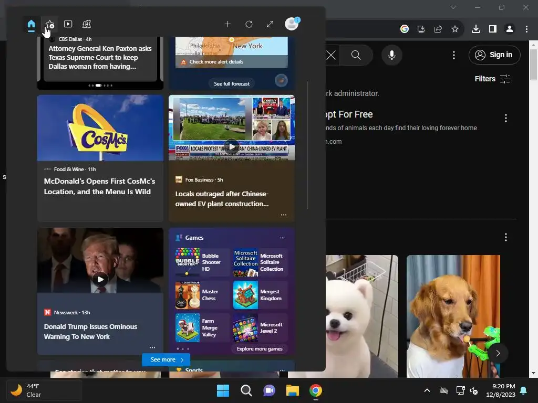The image size is (538, 403).
Task: Play the Fox Business EV plant video
Action: (x=232, y=146)
